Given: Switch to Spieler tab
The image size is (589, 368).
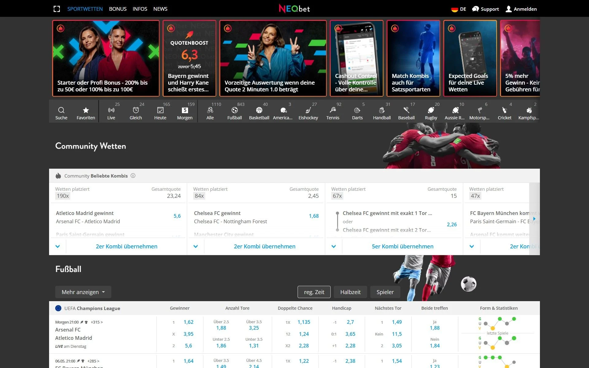Looking at the screenshot, I should point(385,292).
